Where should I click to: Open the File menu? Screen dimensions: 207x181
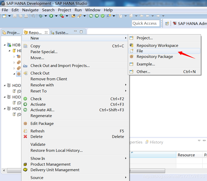(x=5, y=10)
